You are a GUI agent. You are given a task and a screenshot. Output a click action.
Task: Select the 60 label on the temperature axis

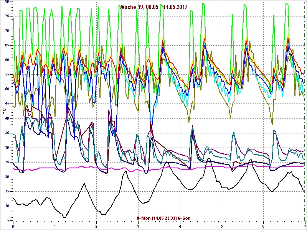[7, 60]
